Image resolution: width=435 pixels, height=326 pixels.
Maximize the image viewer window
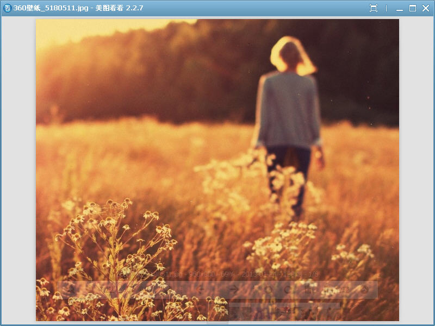[413, 8]
